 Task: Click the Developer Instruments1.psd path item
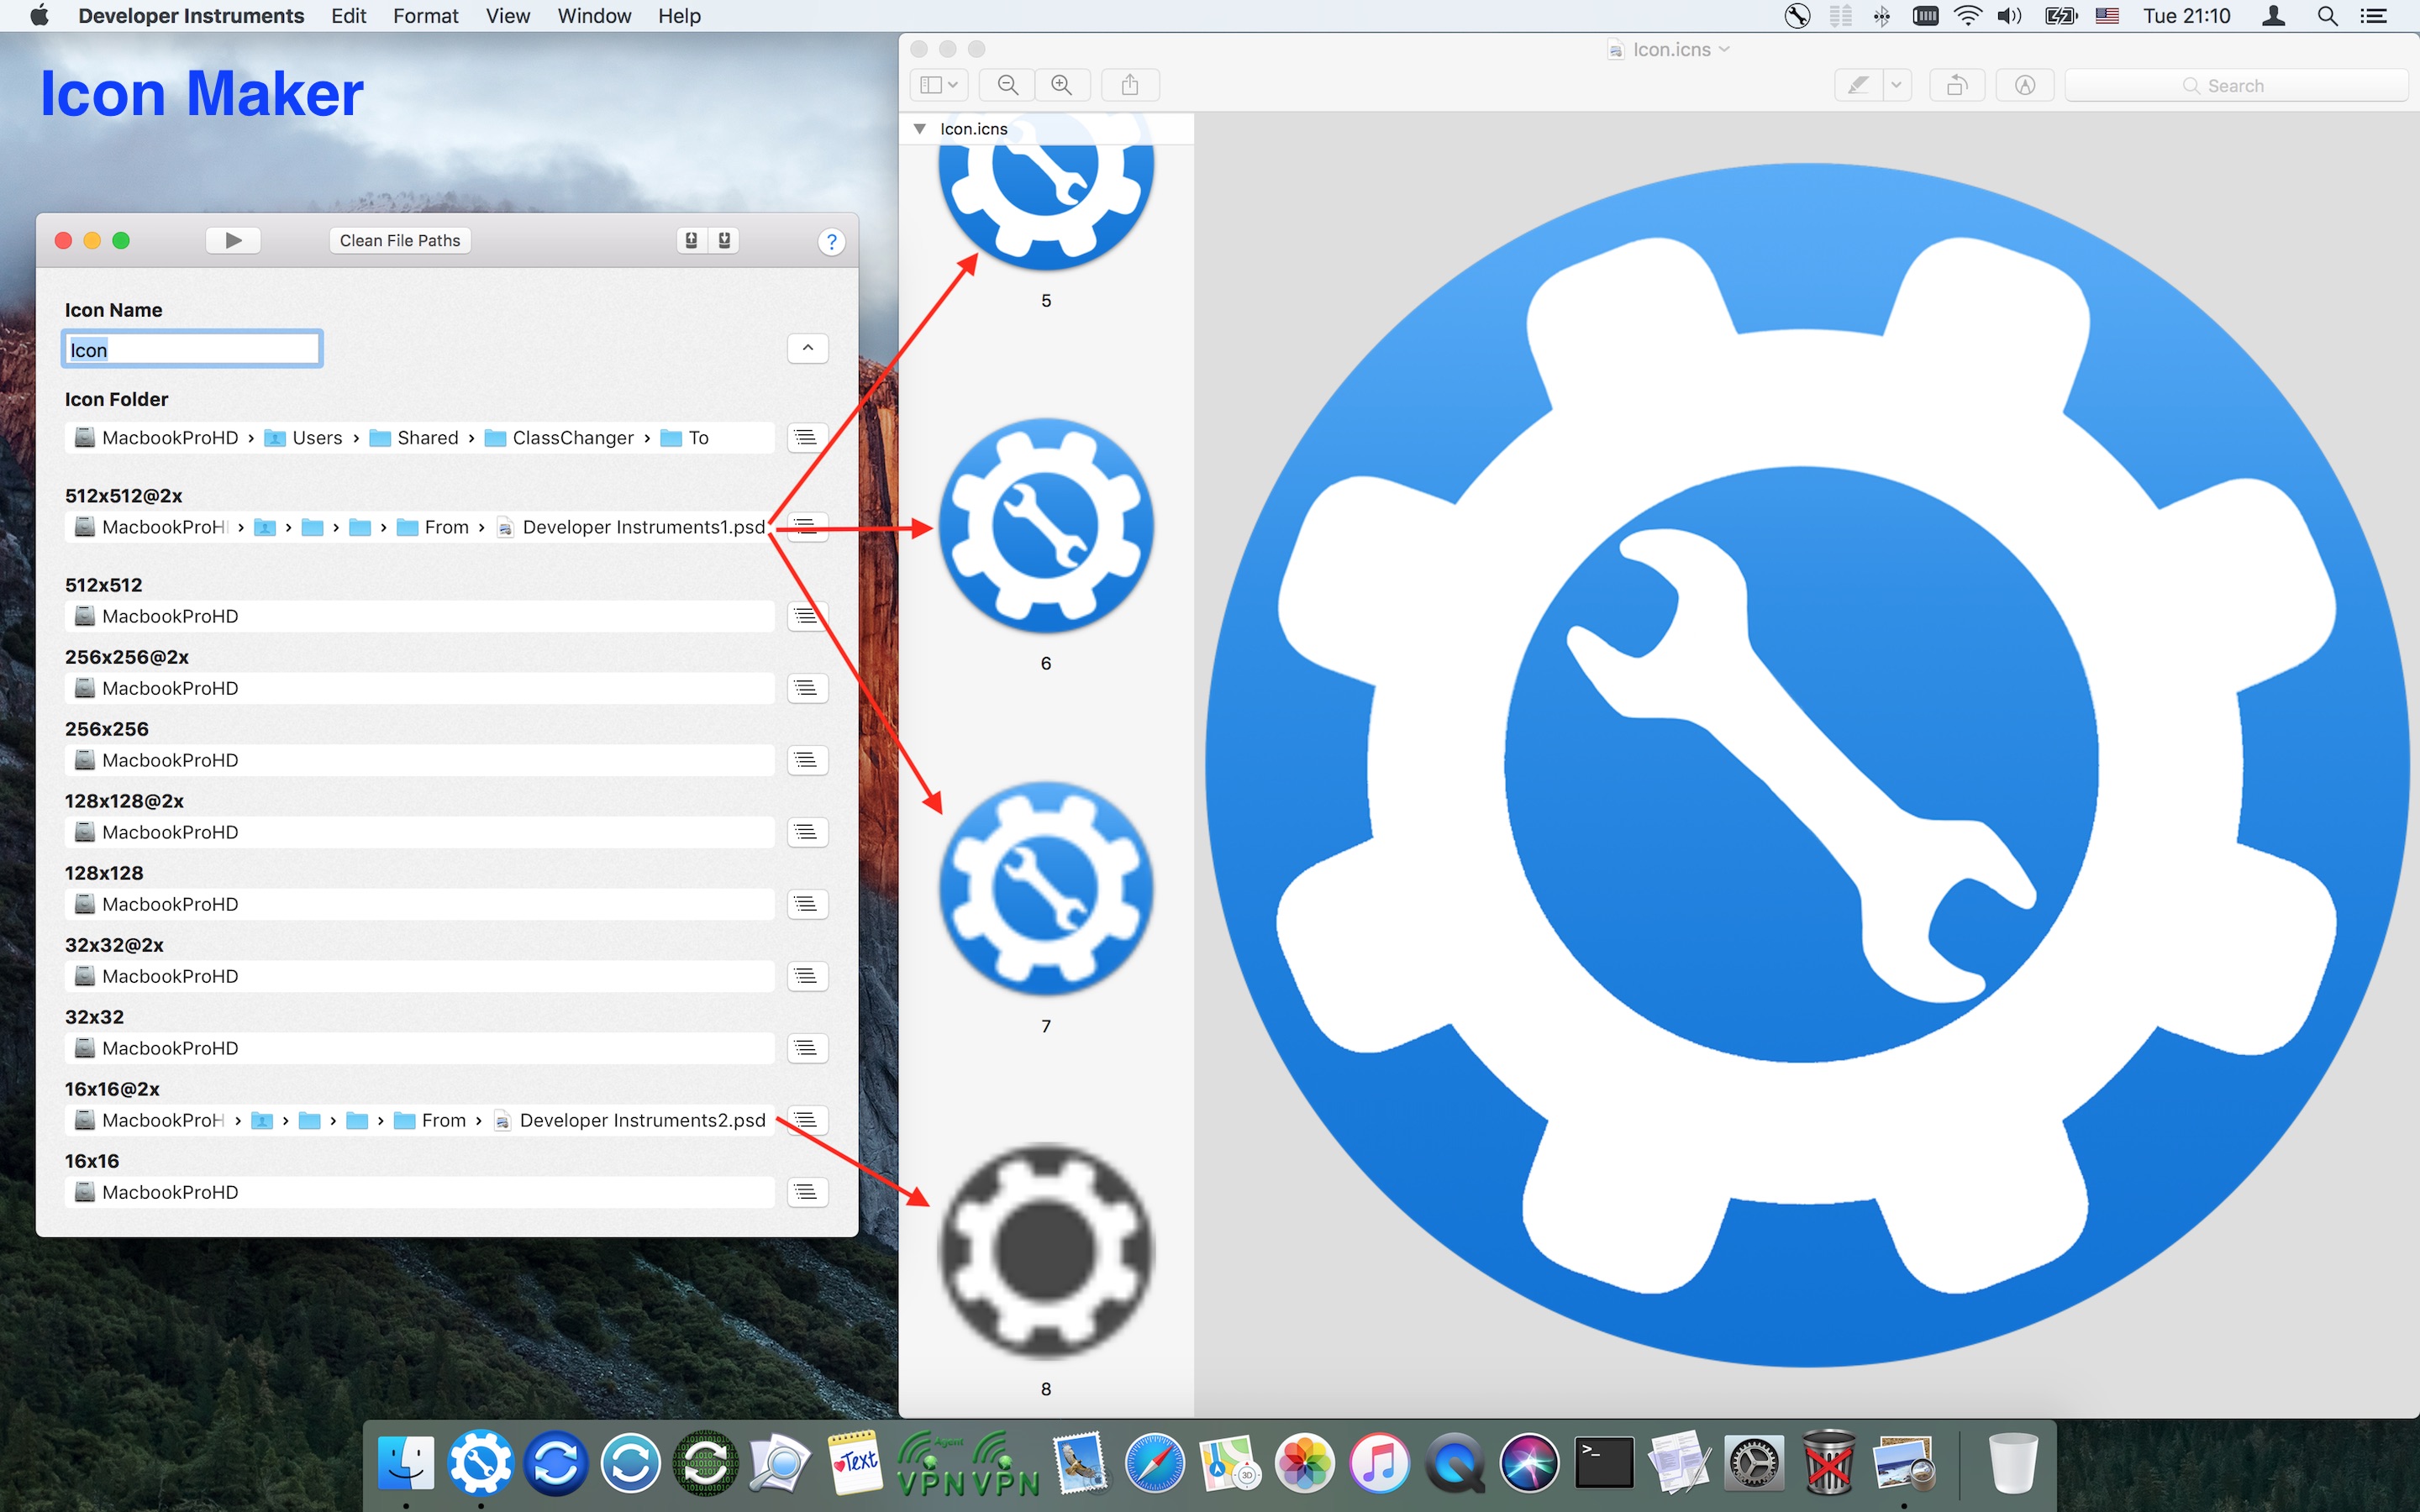coord(643,527)
